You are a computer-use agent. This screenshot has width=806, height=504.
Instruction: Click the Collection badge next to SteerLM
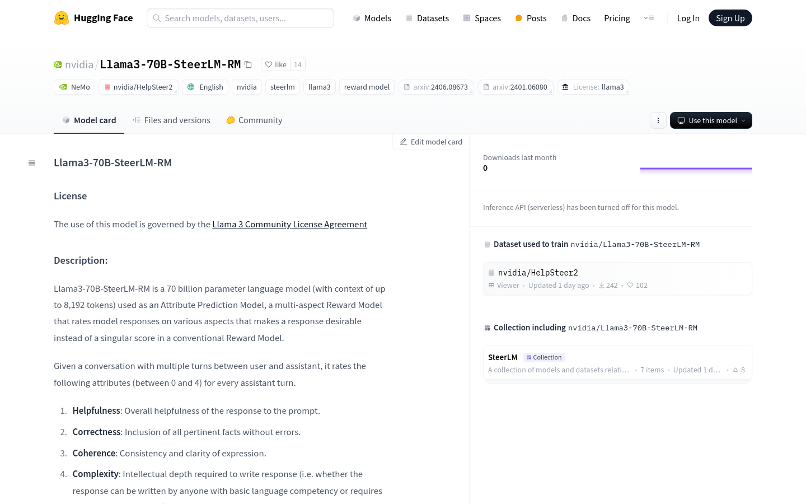pyautogui.click(x=544, y=357)
